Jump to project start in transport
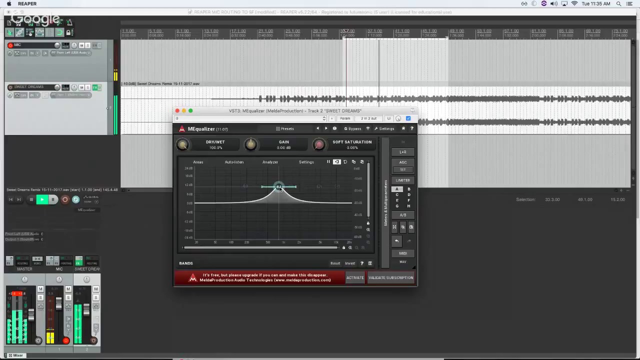The image size is (640, 360). point(10,199)
